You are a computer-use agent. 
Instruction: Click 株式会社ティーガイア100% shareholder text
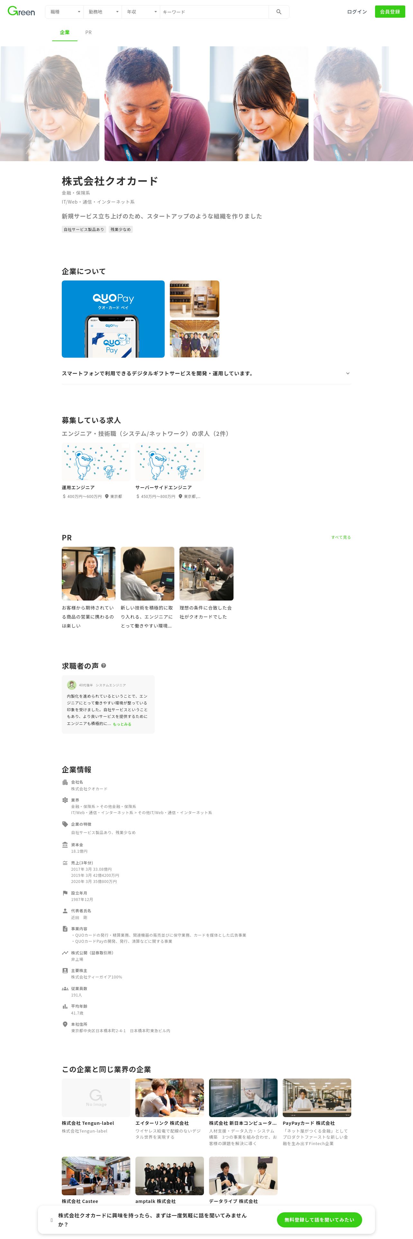[96, 977]
